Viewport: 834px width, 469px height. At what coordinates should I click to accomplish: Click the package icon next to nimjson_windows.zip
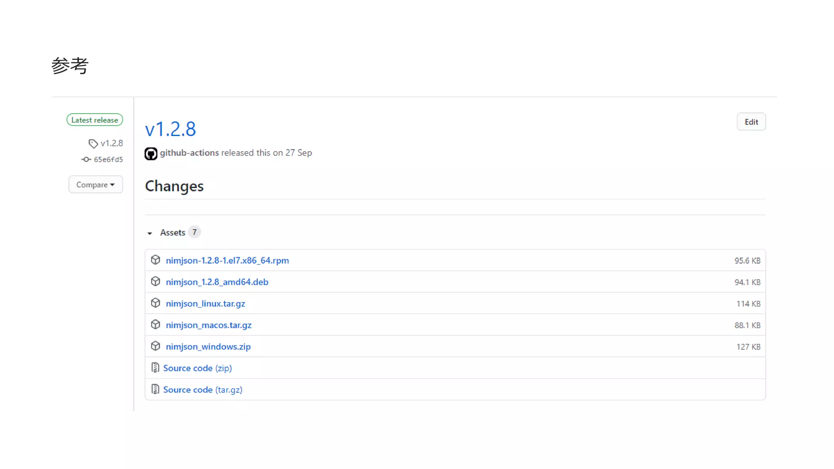[x=155, y=346]
